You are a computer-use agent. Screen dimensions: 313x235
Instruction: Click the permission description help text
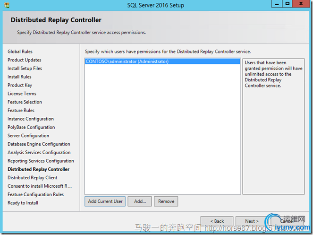point(273,74)
